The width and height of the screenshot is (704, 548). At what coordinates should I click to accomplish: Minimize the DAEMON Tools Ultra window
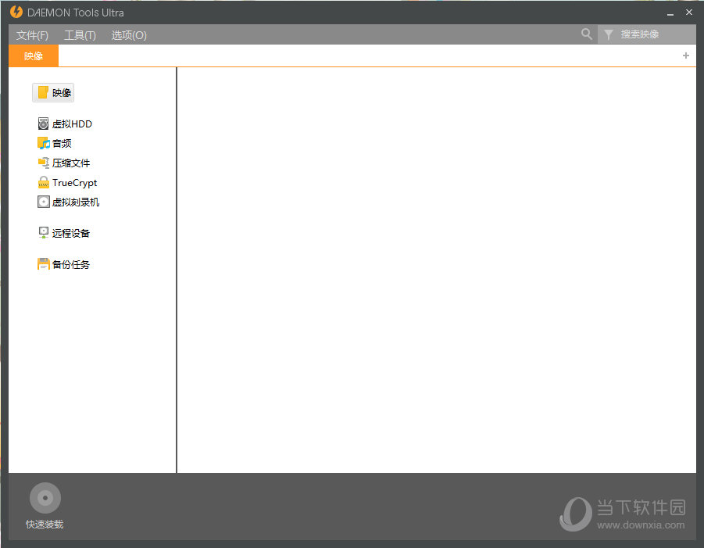click(x=670, y=13)
